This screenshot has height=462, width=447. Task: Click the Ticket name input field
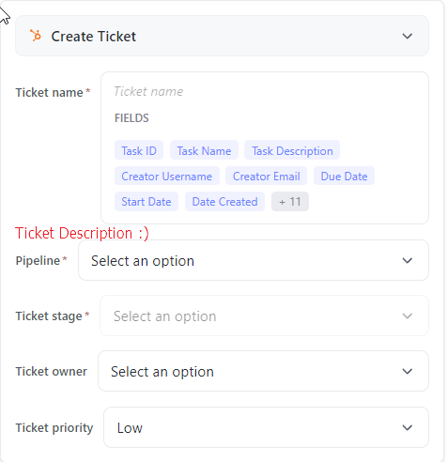tap(265, 91)
